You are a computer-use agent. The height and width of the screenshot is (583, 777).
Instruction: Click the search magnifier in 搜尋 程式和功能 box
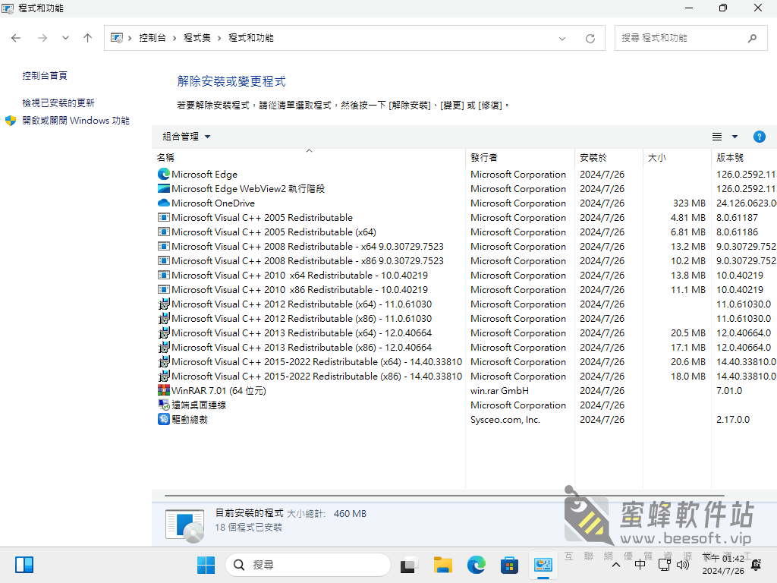pyautogui.click(x=752, y=38)
